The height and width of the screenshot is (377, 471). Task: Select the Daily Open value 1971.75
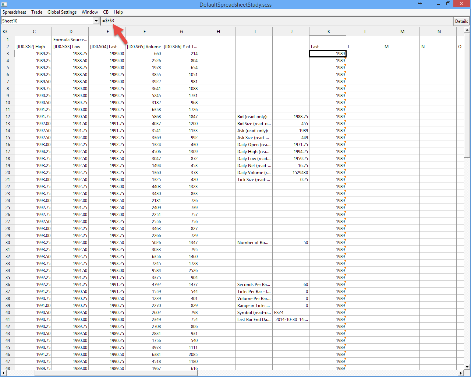[x=291, y=145]
